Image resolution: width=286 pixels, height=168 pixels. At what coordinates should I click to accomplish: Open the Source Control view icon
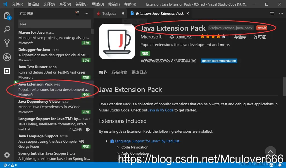(7, 43)
